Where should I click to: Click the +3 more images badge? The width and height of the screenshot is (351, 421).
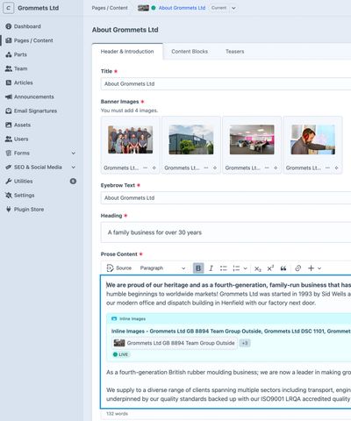[245, 343]
